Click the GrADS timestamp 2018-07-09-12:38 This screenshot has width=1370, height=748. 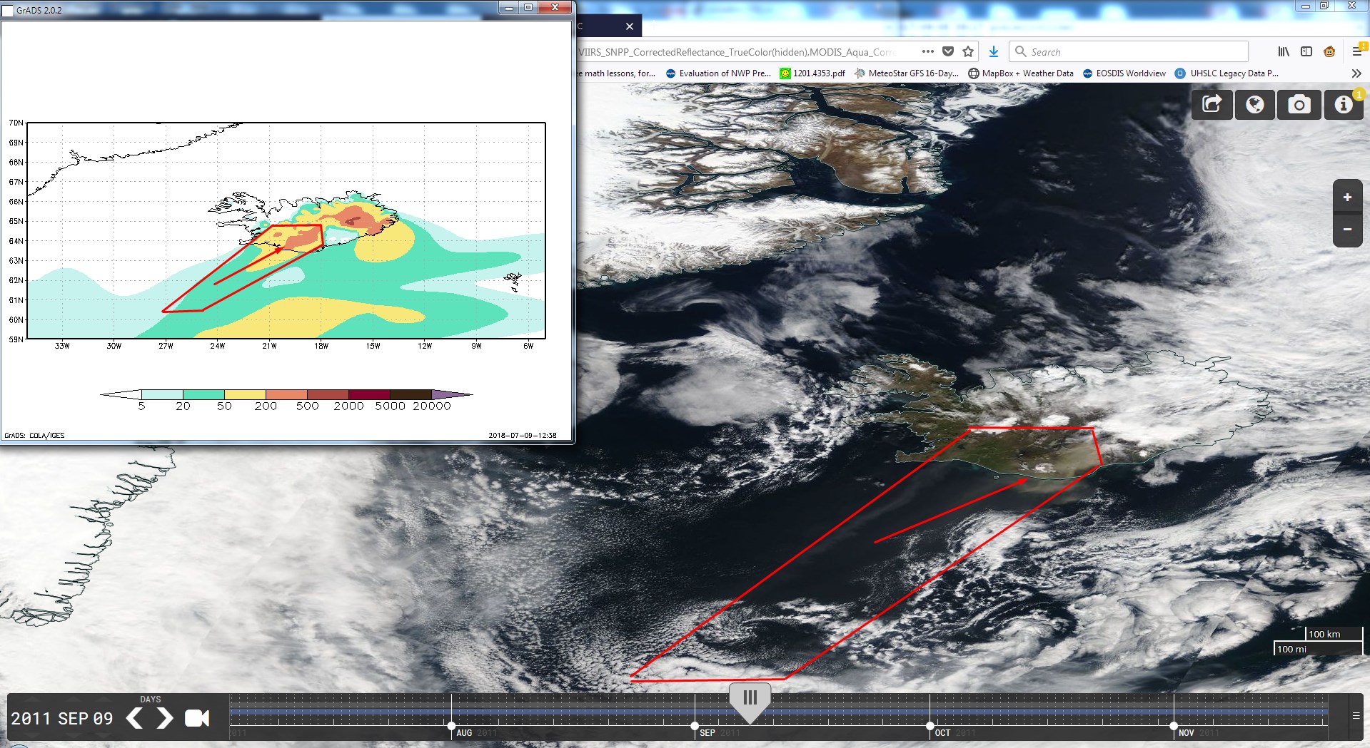tap(523, 435)
